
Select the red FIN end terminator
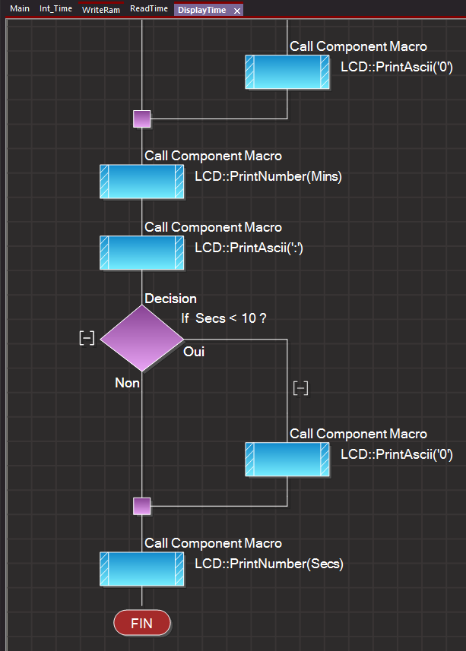[x=142, y=624]
